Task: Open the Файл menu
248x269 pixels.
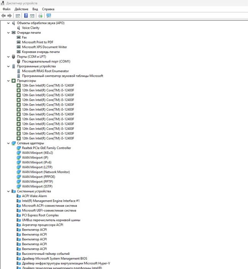Action: [7, 9]
